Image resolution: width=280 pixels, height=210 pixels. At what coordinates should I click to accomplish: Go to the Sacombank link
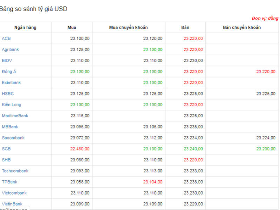pyautogui.click(x=13, y=138)
